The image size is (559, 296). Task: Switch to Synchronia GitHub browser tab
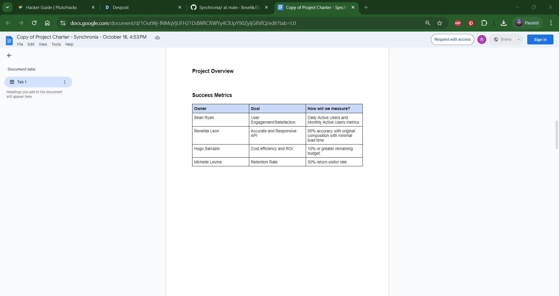229,8
